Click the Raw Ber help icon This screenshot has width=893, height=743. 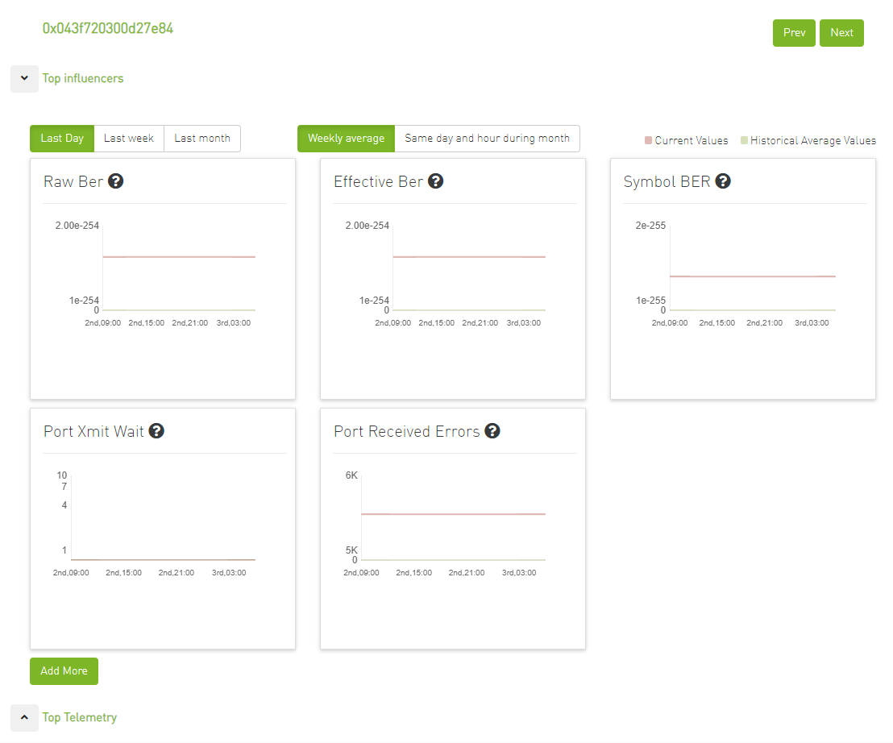point(116,181)
